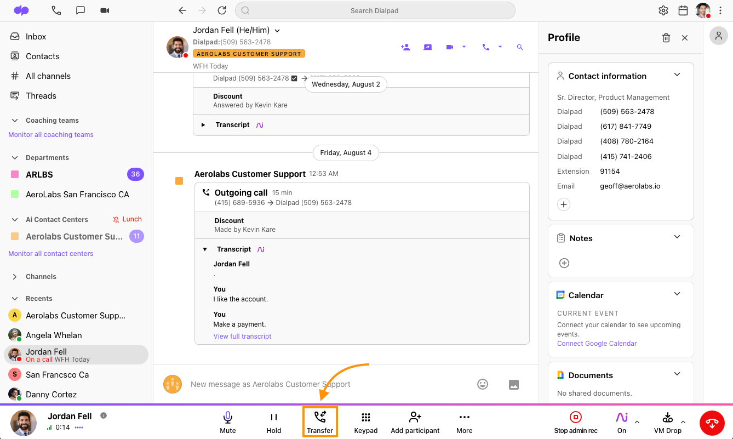
Task: Open the contact sidebar person icon
Action: [x=718, y=36]
